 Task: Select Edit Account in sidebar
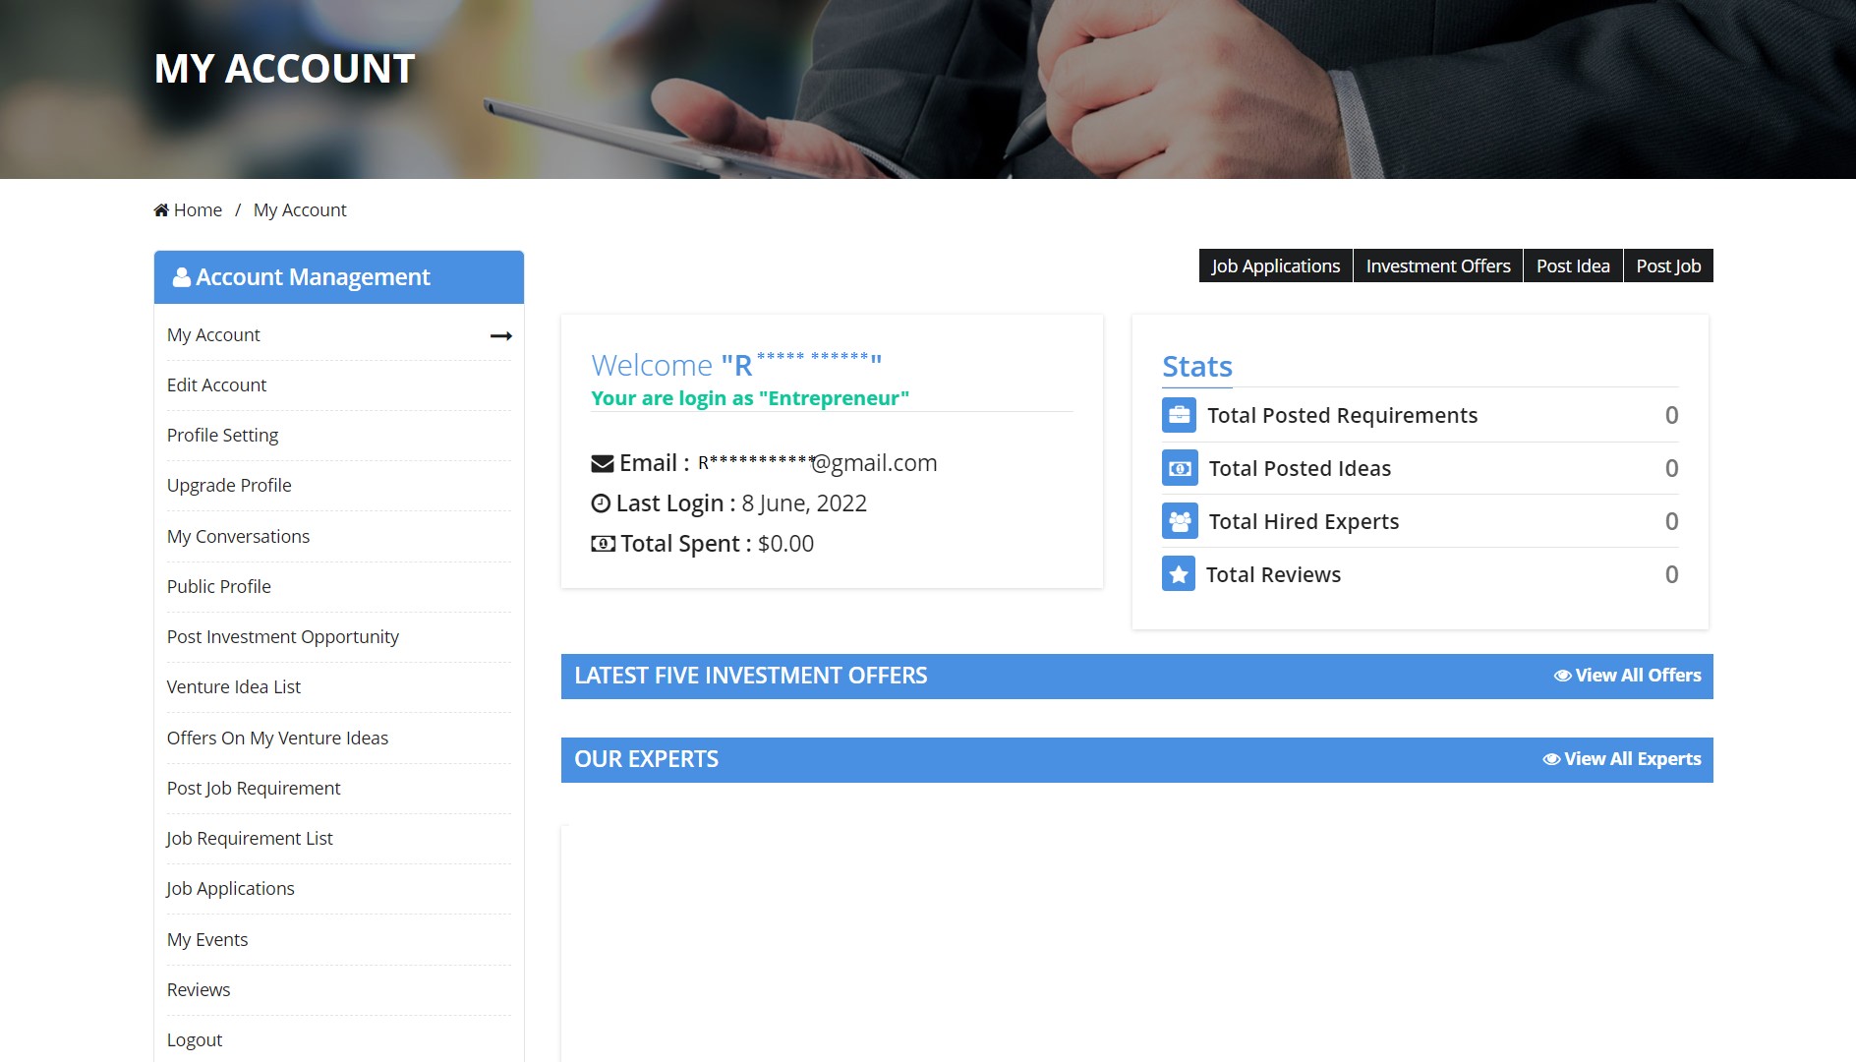point(216,385)
